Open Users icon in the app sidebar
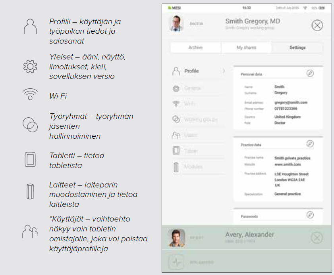This screenshot has width=334, height=275. click(176, 135)
